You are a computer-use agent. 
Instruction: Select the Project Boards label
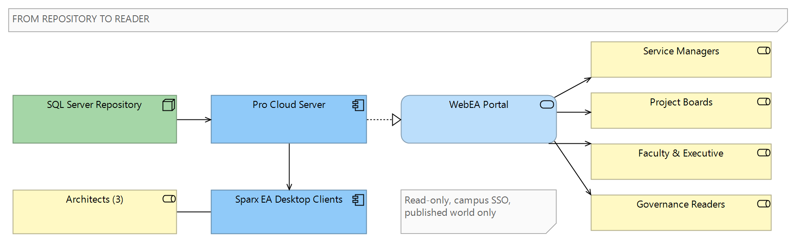(x=681, y=102)
